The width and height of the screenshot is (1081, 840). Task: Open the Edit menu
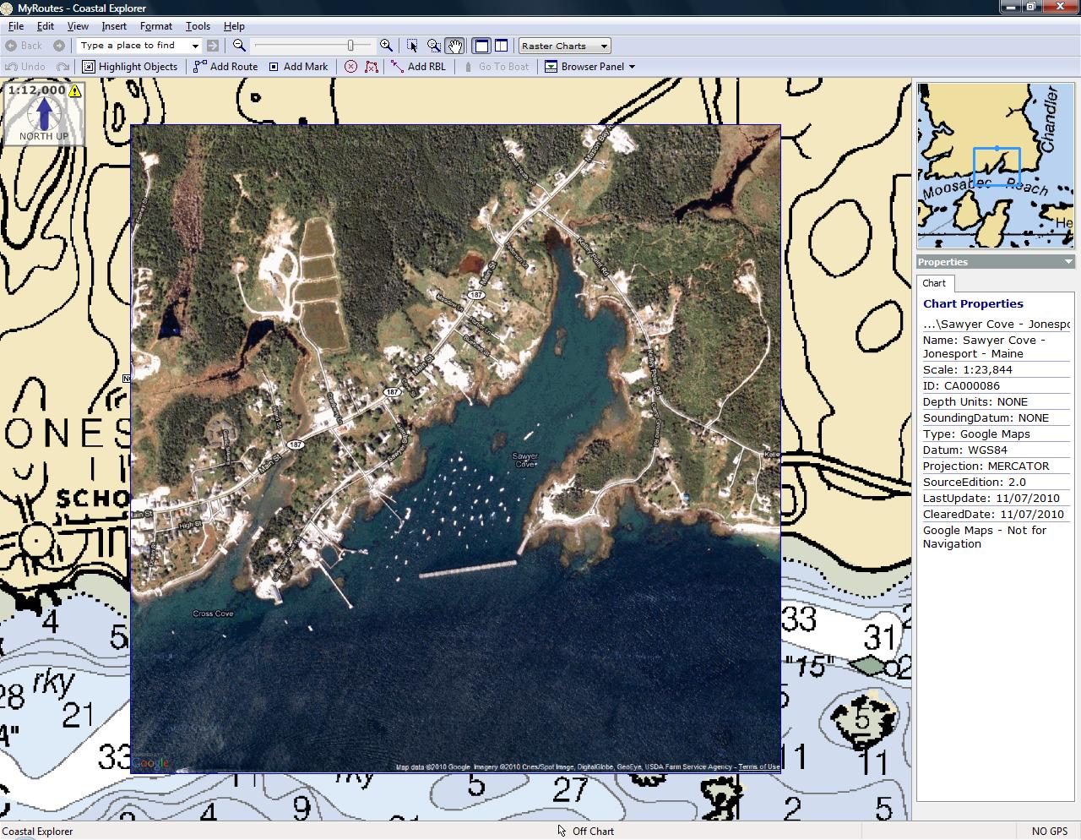pyautogui.click(x=46, y=26)
